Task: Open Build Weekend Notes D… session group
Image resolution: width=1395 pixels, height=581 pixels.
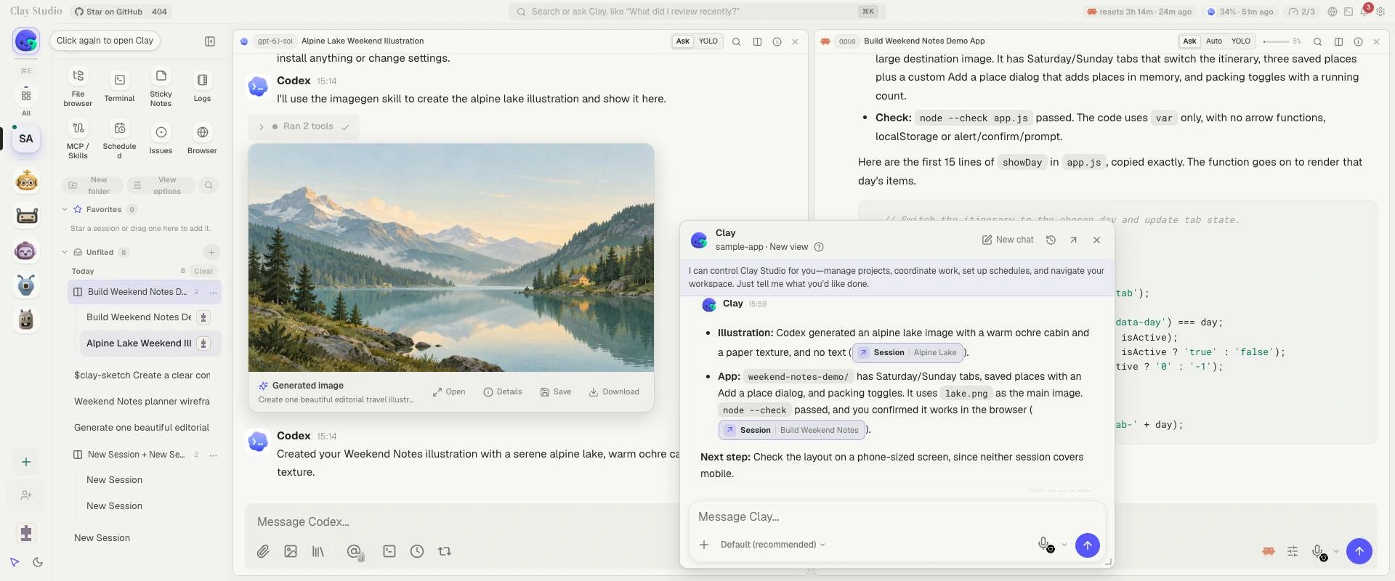Action: 144,292
